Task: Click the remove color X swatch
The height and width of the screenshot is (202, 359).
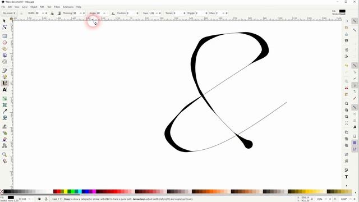Action: coord(2,191)
